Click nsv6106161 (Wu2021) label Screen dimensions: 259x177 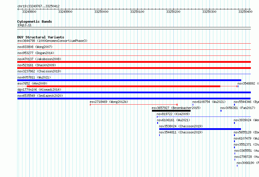[x=173, y=120]
